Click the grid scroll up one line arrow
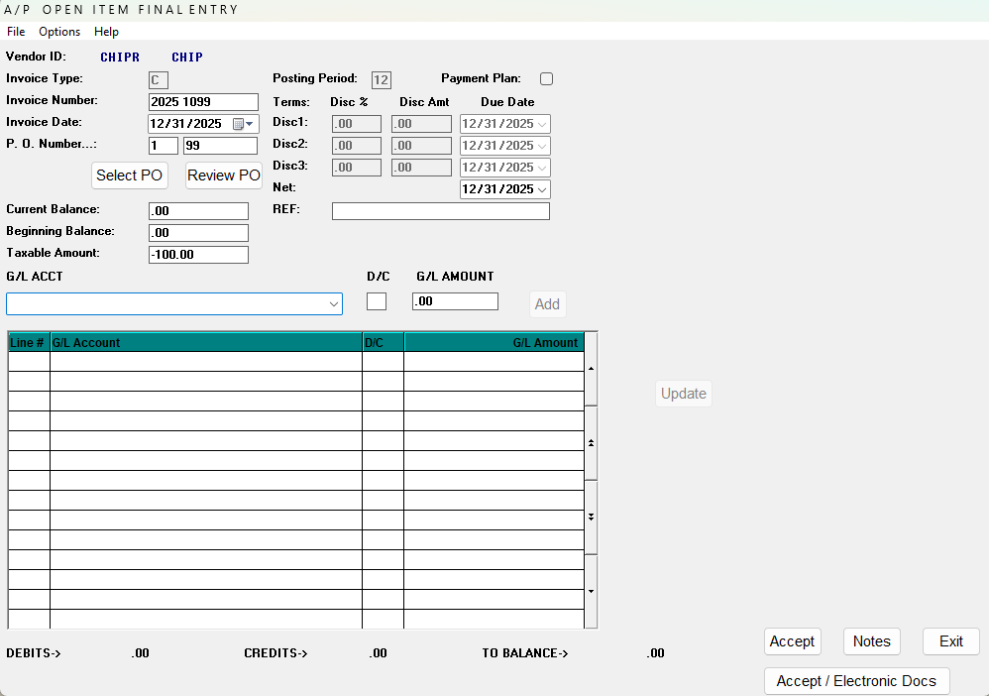Viewport: 989px width, 696px height. pos(591,369)
